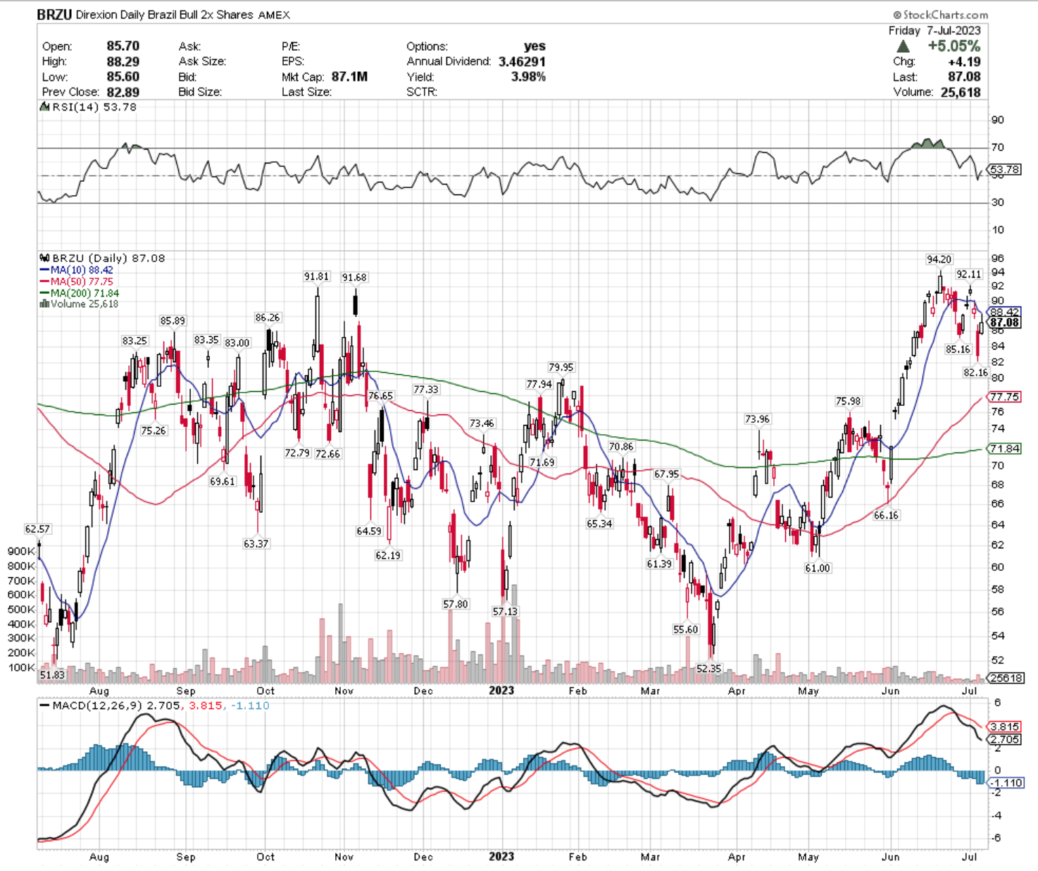Click the 55.60 price annotation
The image size is (1038, 871).
685,629
